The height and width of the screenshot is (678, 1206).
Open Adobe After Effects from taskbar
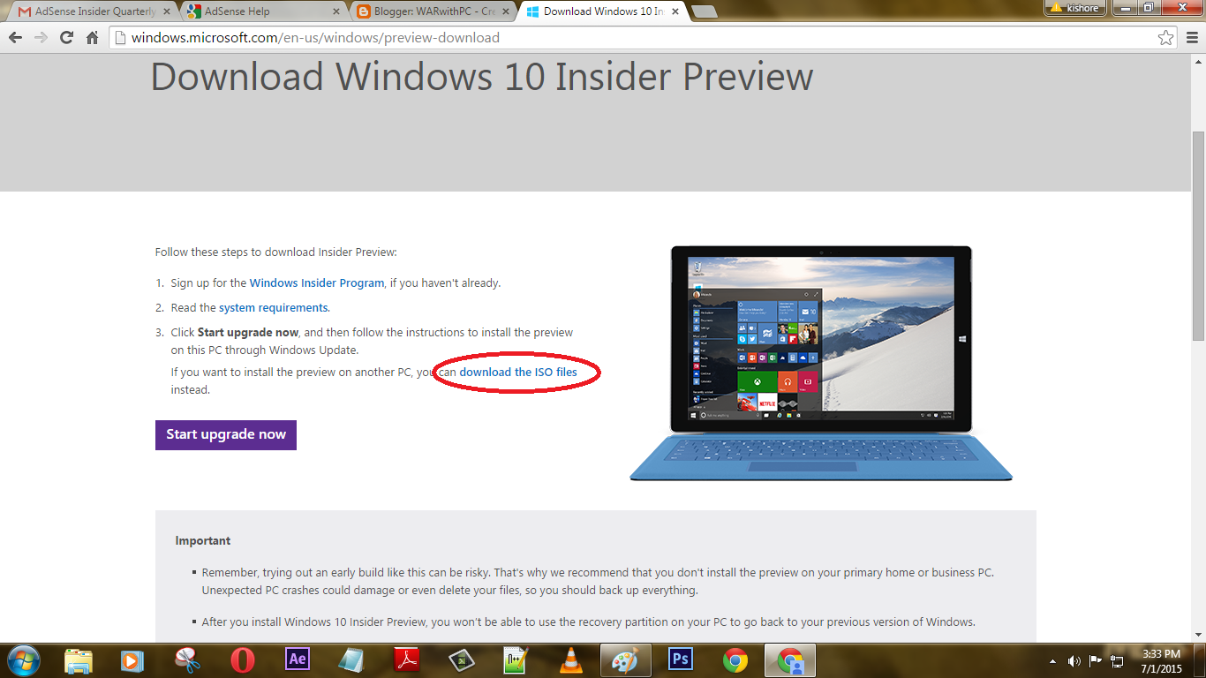coord(298,659)
